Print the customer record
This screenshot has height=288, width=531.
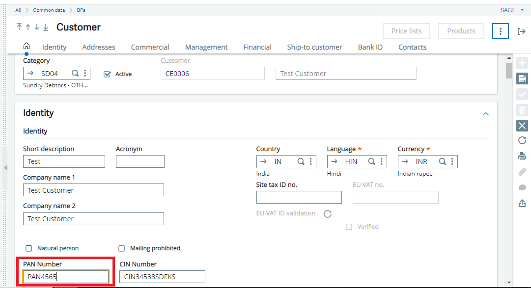(x=522, y=156)
